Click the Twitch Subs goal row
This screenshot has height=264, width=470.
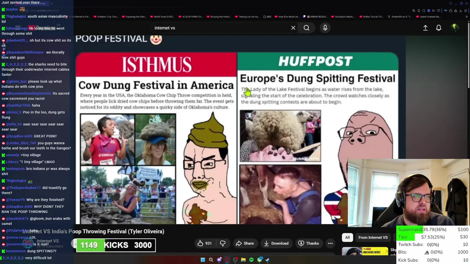pyautogui.click(x=433, y=245)
